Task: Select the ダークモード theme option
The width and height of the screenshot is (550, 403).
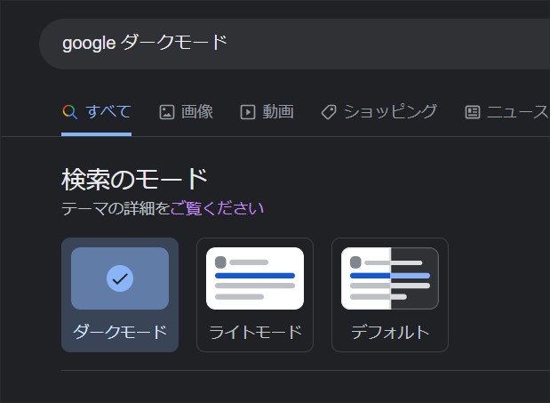Action: point(120,332)
